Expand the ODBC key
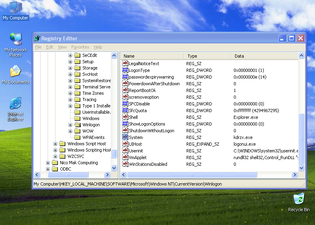 48,169
